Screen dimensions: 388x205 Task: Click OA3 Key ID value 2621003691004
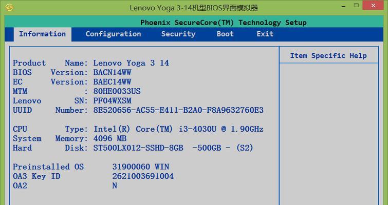click(x=143, y=176)
